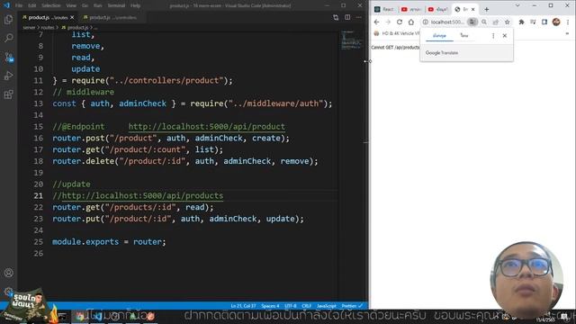Open the Chrome home page
This screenshot has width=576, height=324.
pyautogui.click(x=411, y=22)
